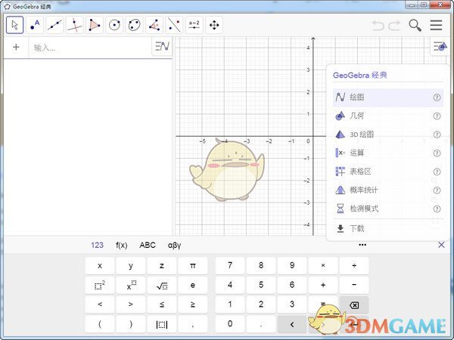The width and height of the screenshot is (454, 340).
Task: Open help for 表格区 perspective
Action: [437, 172]
